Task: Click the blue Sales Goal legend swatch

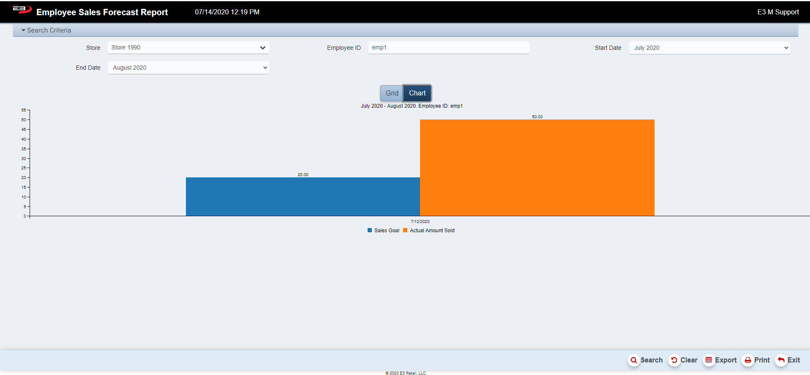Action: click(x=370, y=231)
